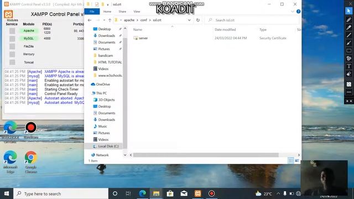The width and height of the screenshot is (354, 199).
Task: Go up one folder level arrow
Action: [110, 20]
